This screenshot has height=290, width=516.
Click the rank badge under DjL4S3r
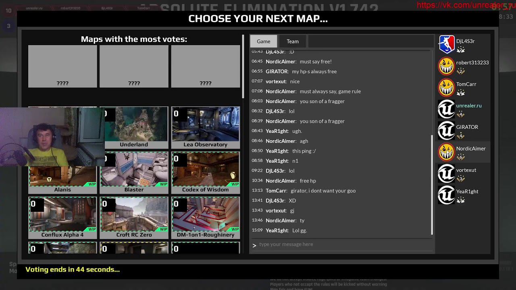(461, 50)
